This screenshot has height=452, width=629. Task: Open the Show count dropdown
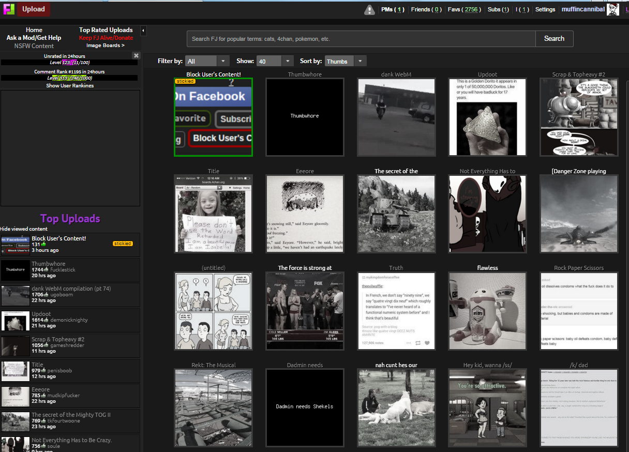point(275,61)
